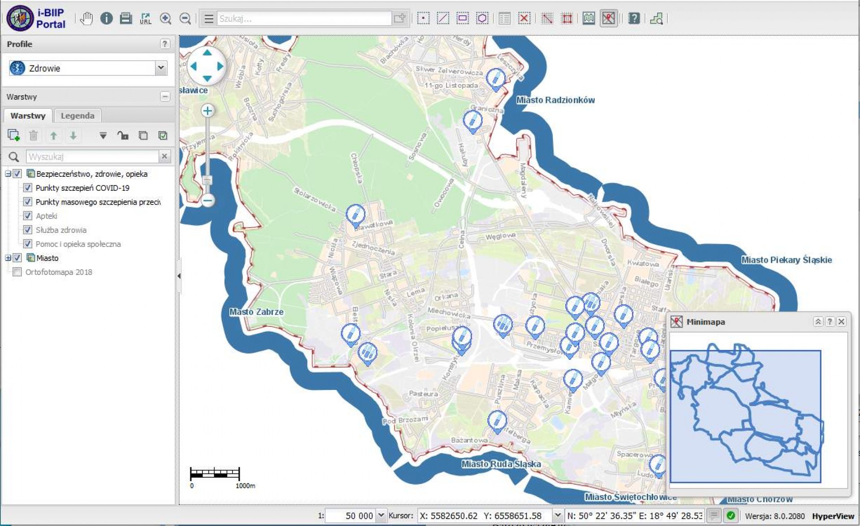The image size is (860, 526).
Task: Select the zoom out magnifier tool
Action: [x=185, y=19]
